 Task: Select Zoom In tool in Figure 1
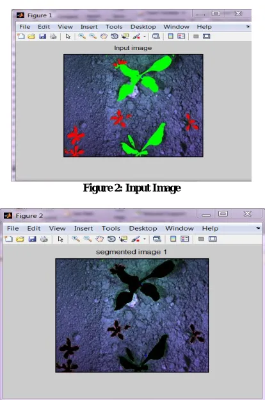pyautogui.click(x=82, y=37)
